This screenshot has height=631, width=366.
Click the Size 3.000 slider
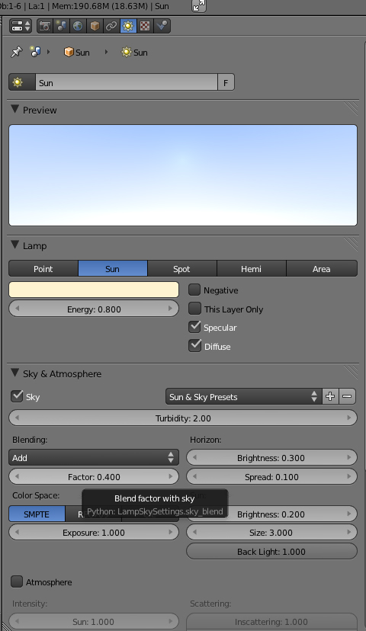point(271,533)
